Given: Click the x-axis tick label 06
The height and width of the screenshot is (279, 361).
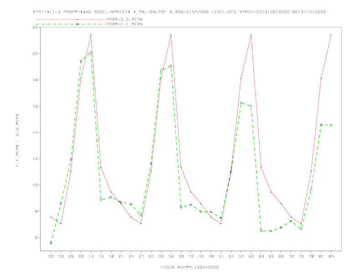Looking at the screenshot, I should click(71, 256).
